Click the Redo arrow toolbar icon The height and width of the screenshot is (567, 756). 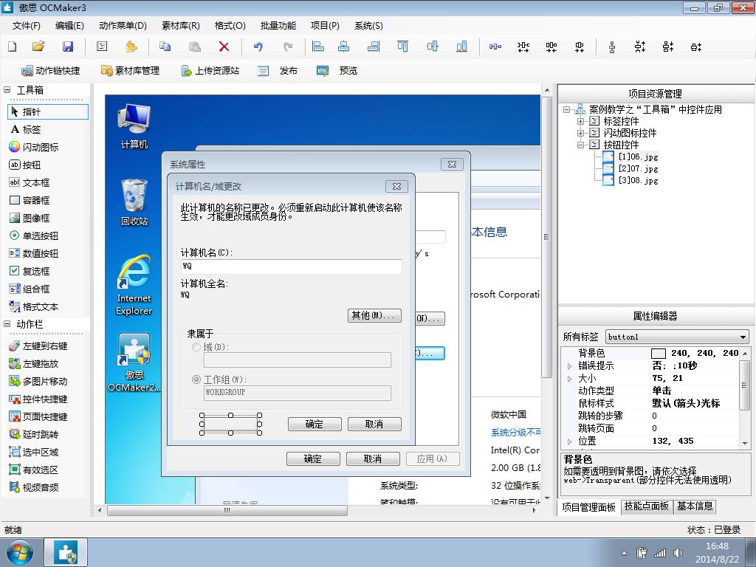[288, 47]
